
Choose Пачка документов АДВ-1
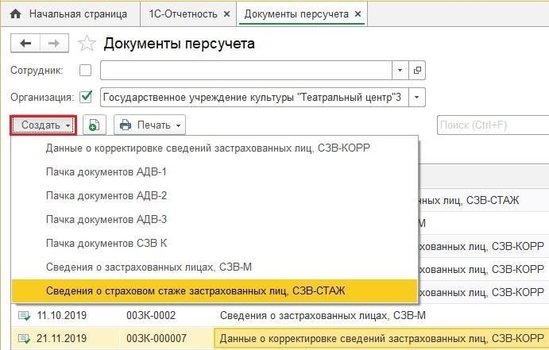[215, 172]
